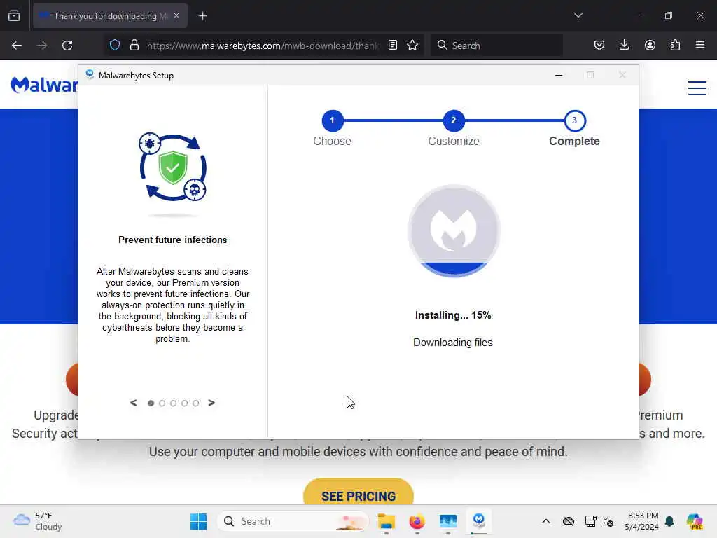Click the circular installation progress indicator
This screenshot has height=538, width=717.
click(x=454, y=230)
